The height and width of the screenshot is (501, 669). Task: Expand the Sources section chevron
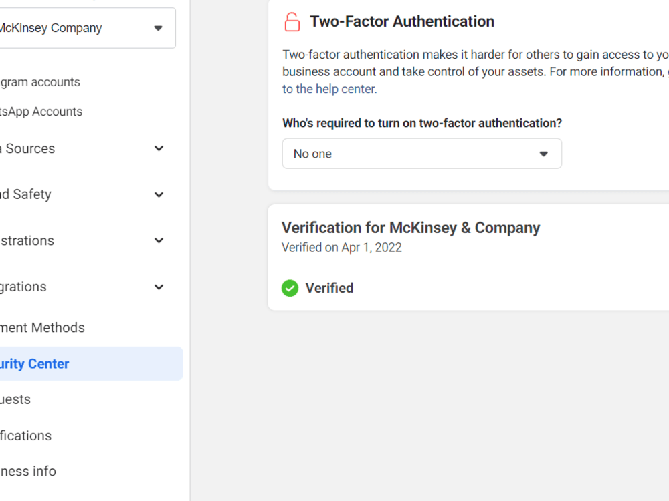coord(159,148)
